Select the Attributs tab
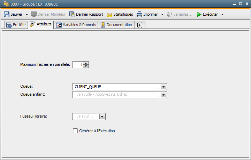This screenshot has width=251, height=160. click(41, 25)
